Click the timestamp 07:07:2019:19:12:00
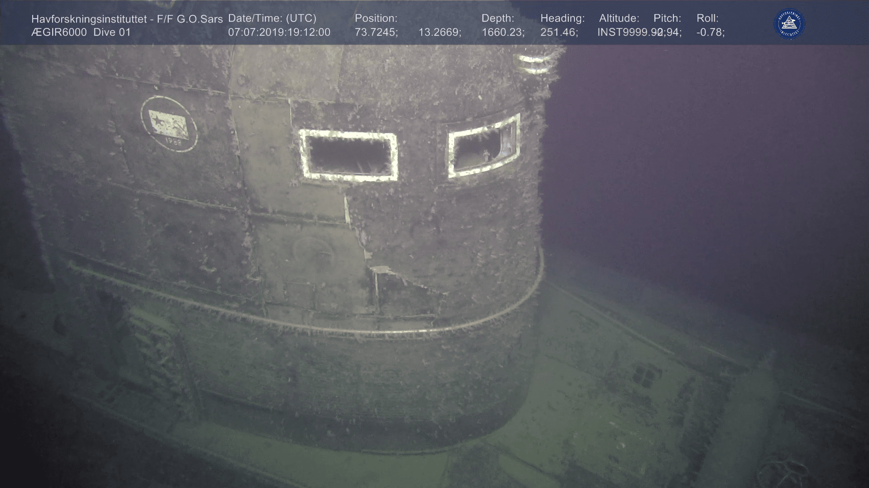The height and width of the screenshot is (488, 869). coord(279,32)
